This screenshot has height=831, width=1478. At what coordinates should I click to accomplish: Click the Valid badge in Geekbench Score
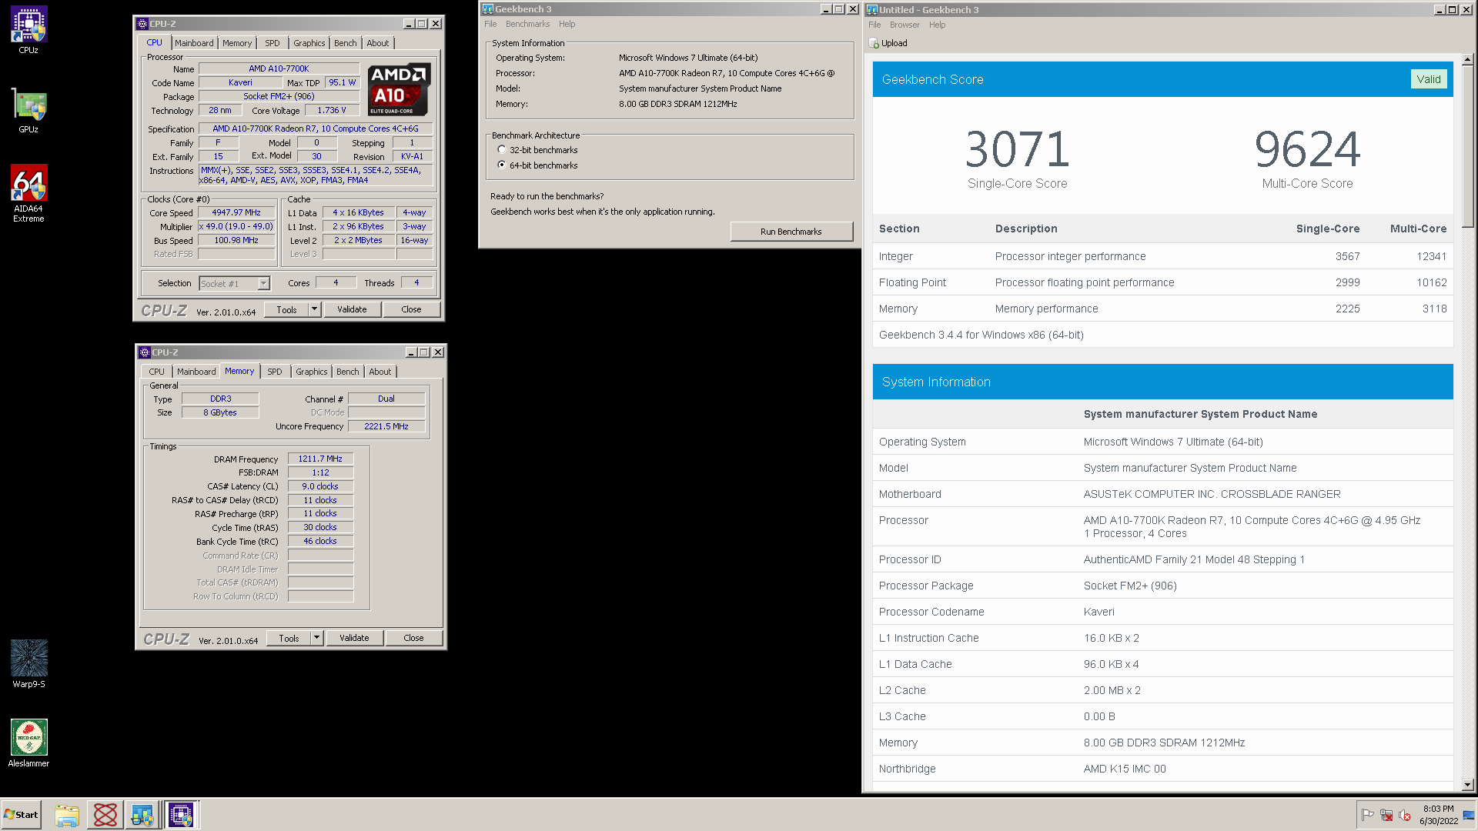click(x=1429, y=79)
